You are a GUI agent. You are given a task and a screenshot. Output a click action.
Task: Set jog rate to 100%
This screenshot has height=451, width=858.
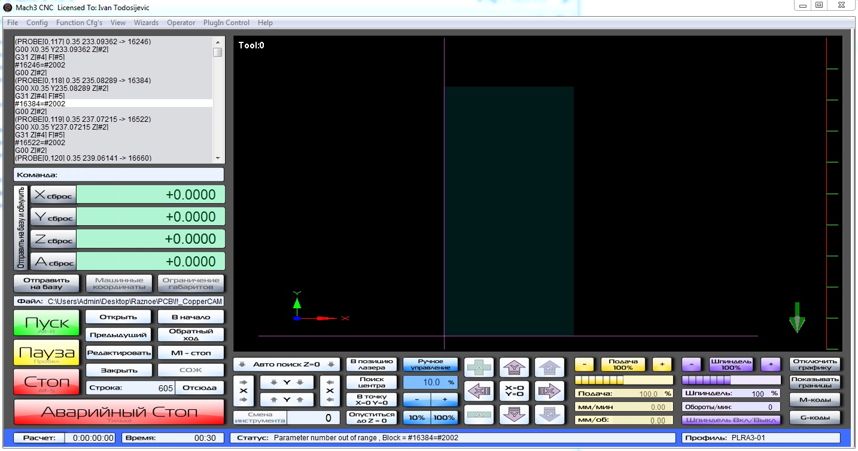[x=445, y=418]
